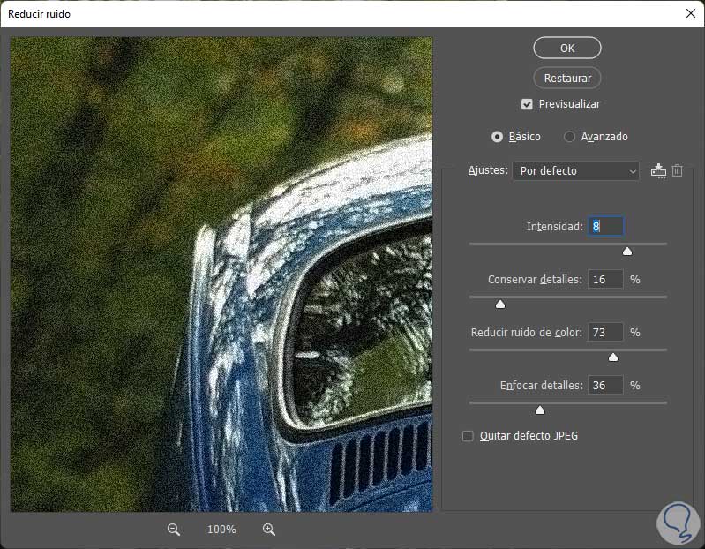The width and height of the screenshot is (705, 549).
Task: Close the Reducir ruido dialog
Action: (x=691, y=13)
